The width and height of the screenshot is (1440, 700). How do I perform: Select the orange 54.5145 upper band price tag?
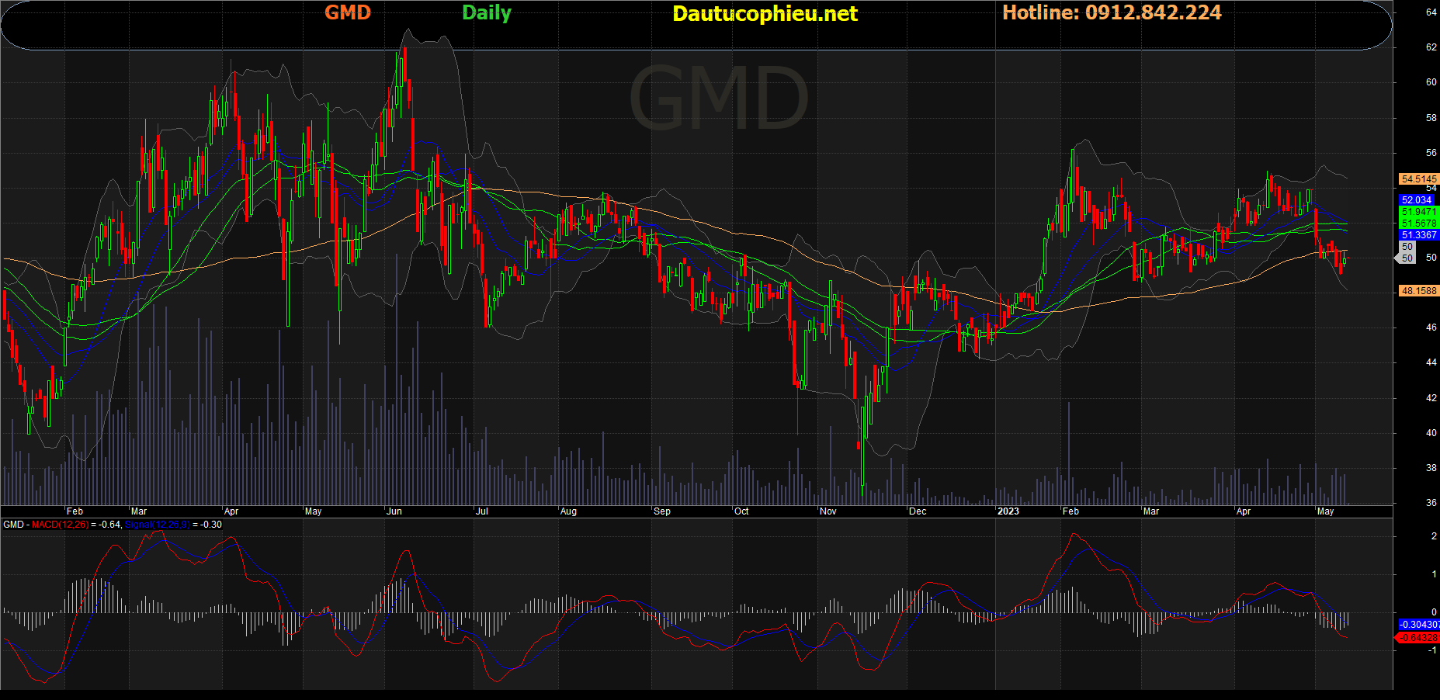coord(1419,179)
